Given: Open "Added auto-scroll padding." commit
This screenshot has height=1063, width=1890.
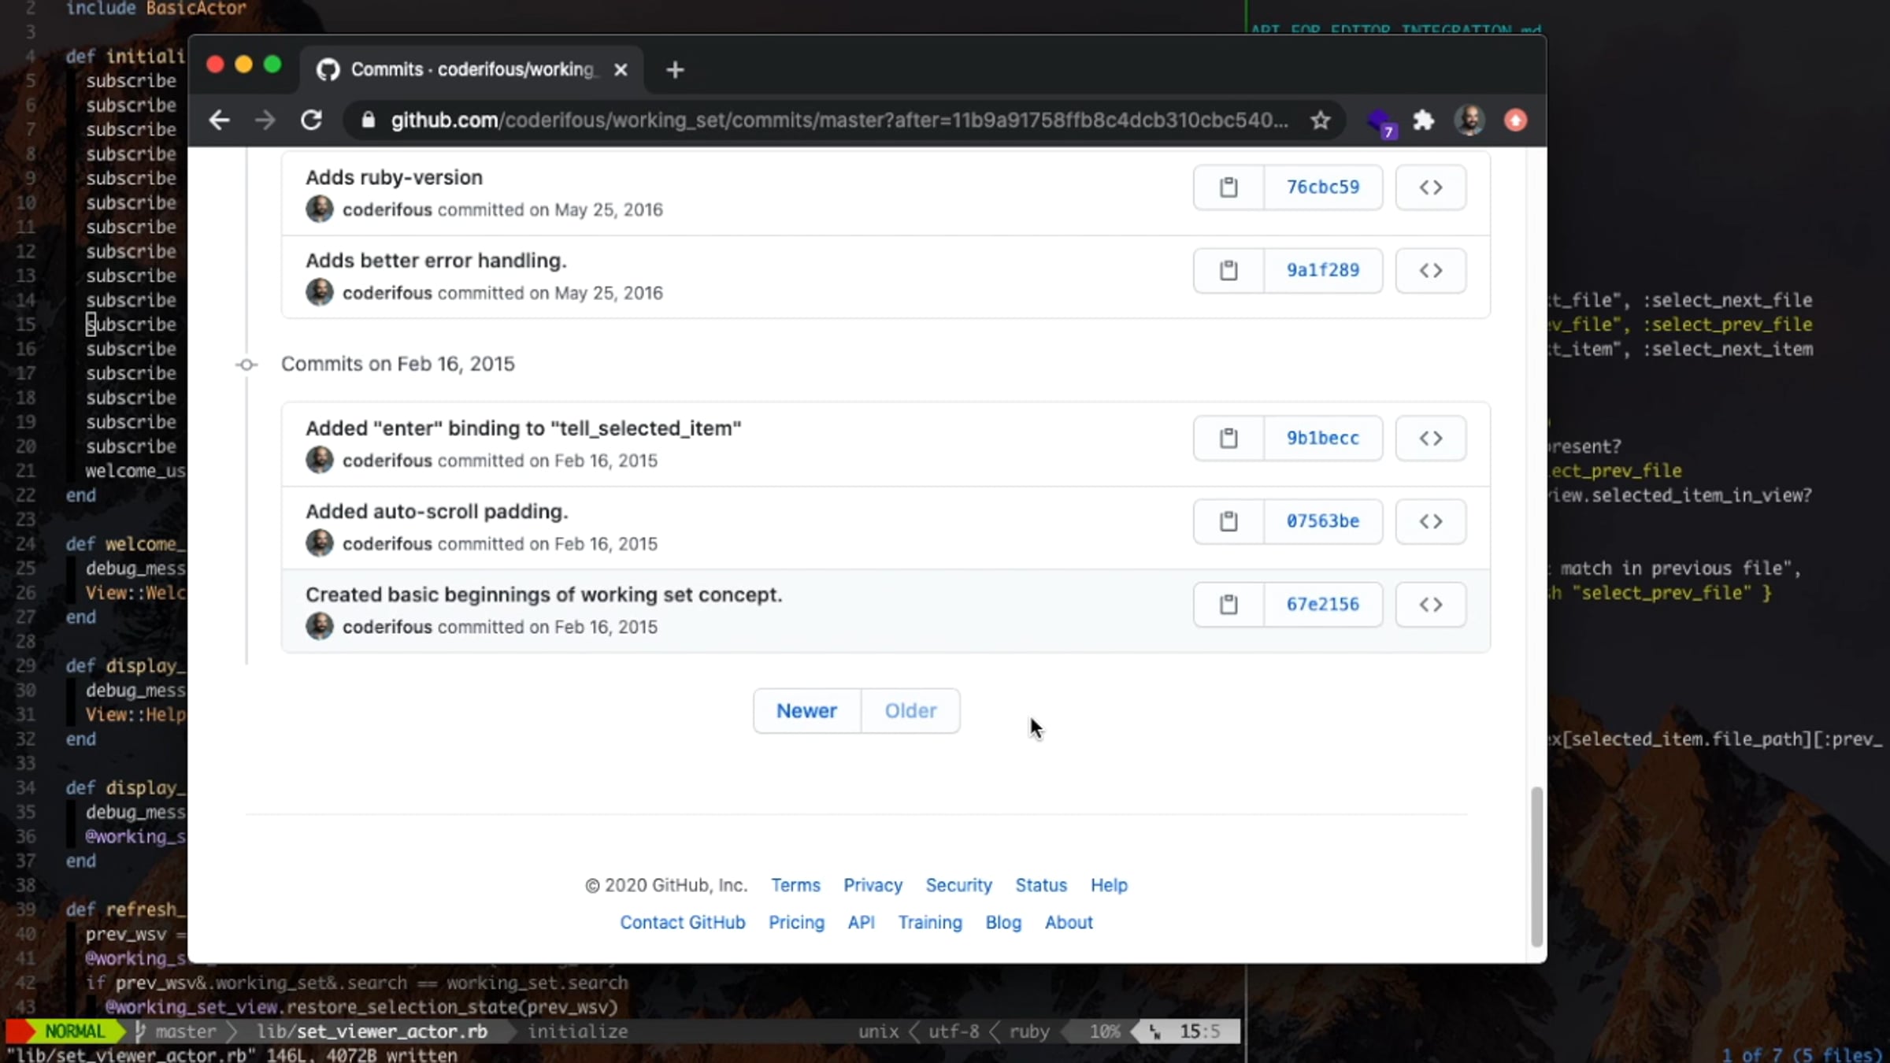Looking at the screenshot, I should pyautogui.click(x=436, y=512).
